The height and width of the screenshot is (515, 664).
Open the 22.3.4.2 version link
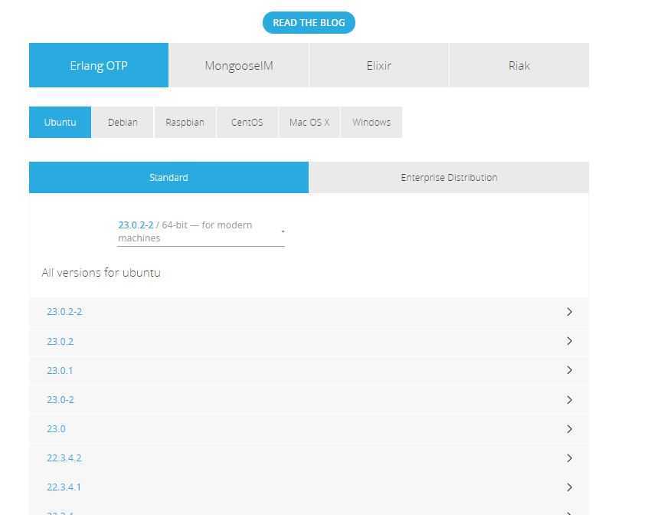(64, 458)
